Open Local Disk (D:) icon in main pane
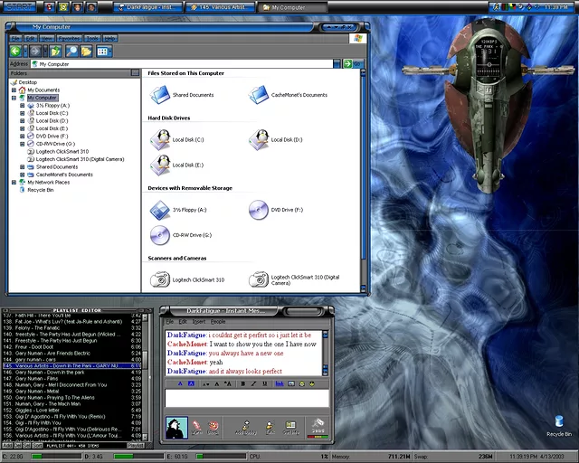This screenshot has width=579, height=463. [261, 138]
